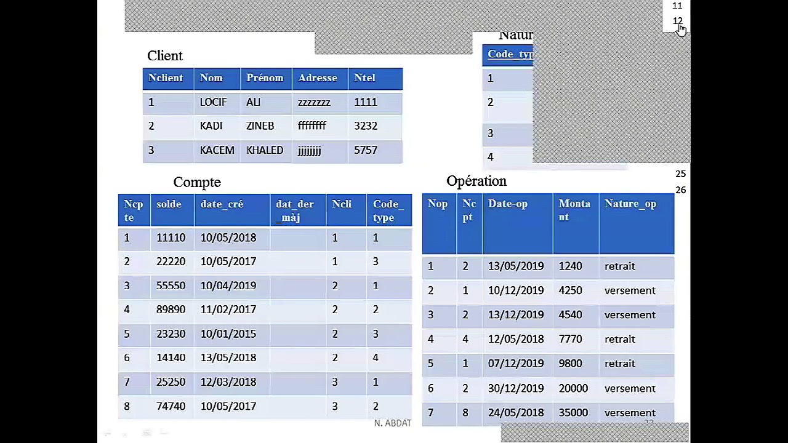Click the montant value 20000
Screen dimensions: 788x443
tap(573, 388)
